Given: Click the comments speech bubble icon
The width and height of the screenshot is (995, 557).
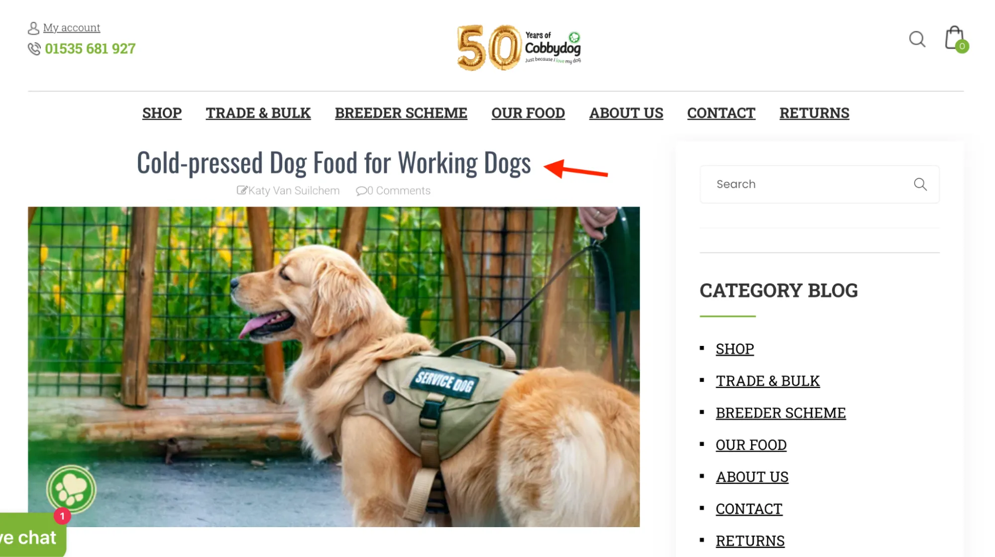Looking at the screenshot, I should pos(361,191).
